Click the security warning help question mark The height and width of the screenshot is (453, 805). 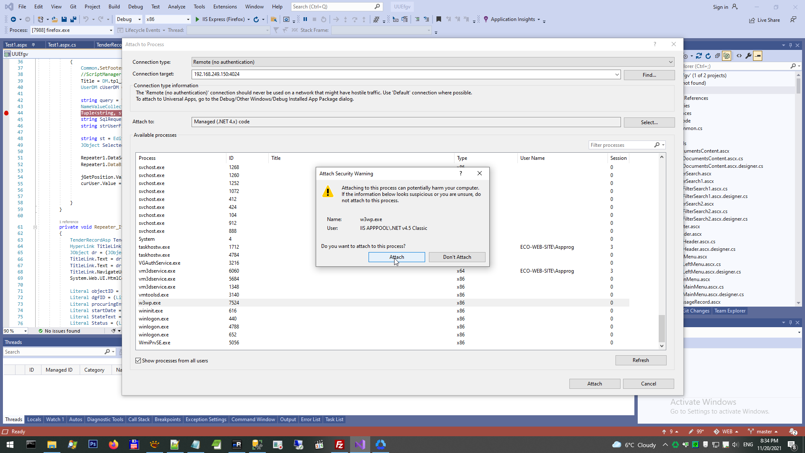click(460, 173)
